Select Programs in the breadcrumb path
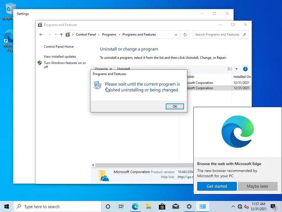Image resolution: width=282 pixels, height=212 pixels. [x=109, y=35]
